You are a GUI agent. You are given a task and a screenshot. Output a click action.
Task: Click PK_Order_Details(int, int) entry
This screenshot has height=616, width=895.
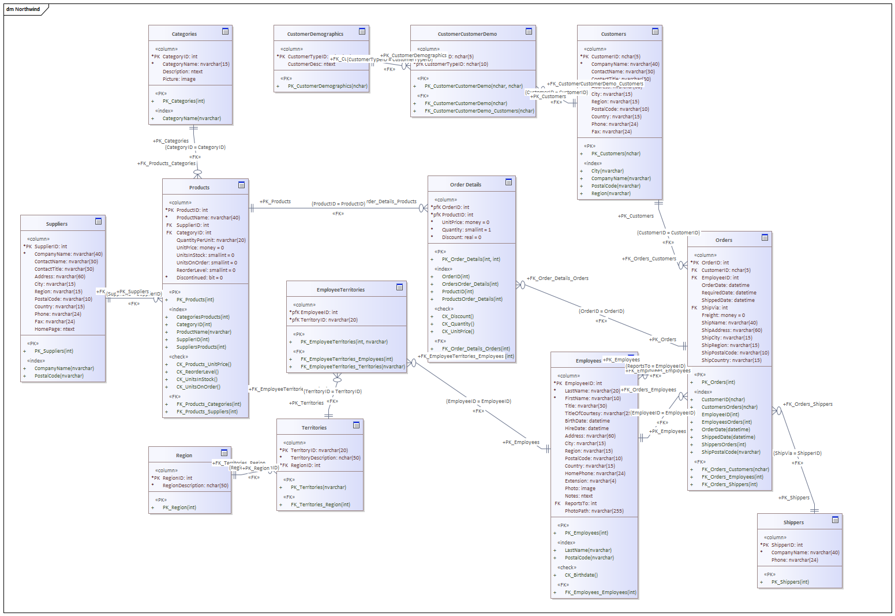tap(471, 259)
